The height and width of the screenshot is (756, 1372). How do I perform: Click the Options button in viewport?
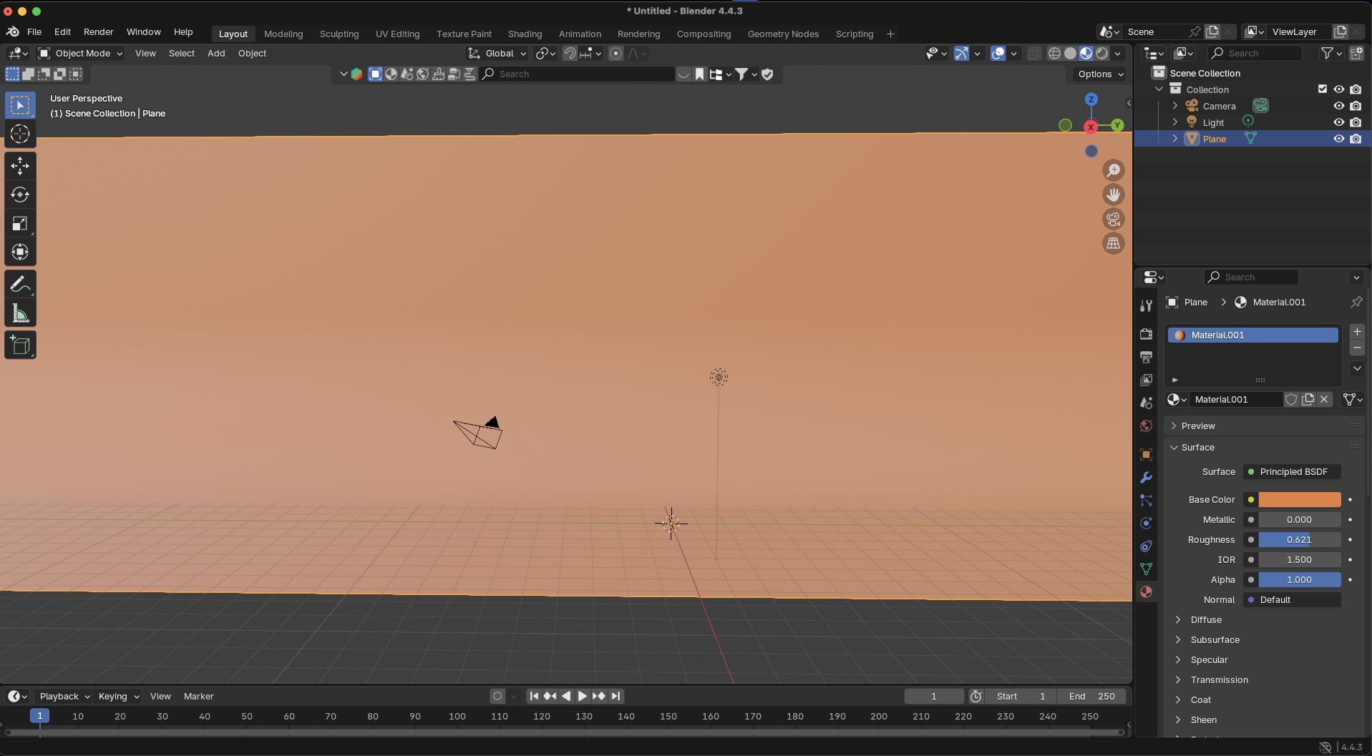[1100, 74]
